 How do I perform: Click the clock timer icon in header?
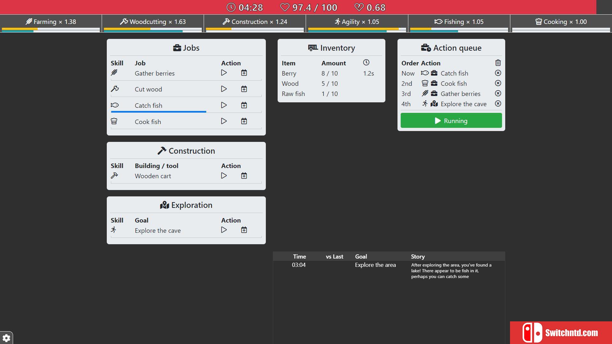[x=231, y=7]
